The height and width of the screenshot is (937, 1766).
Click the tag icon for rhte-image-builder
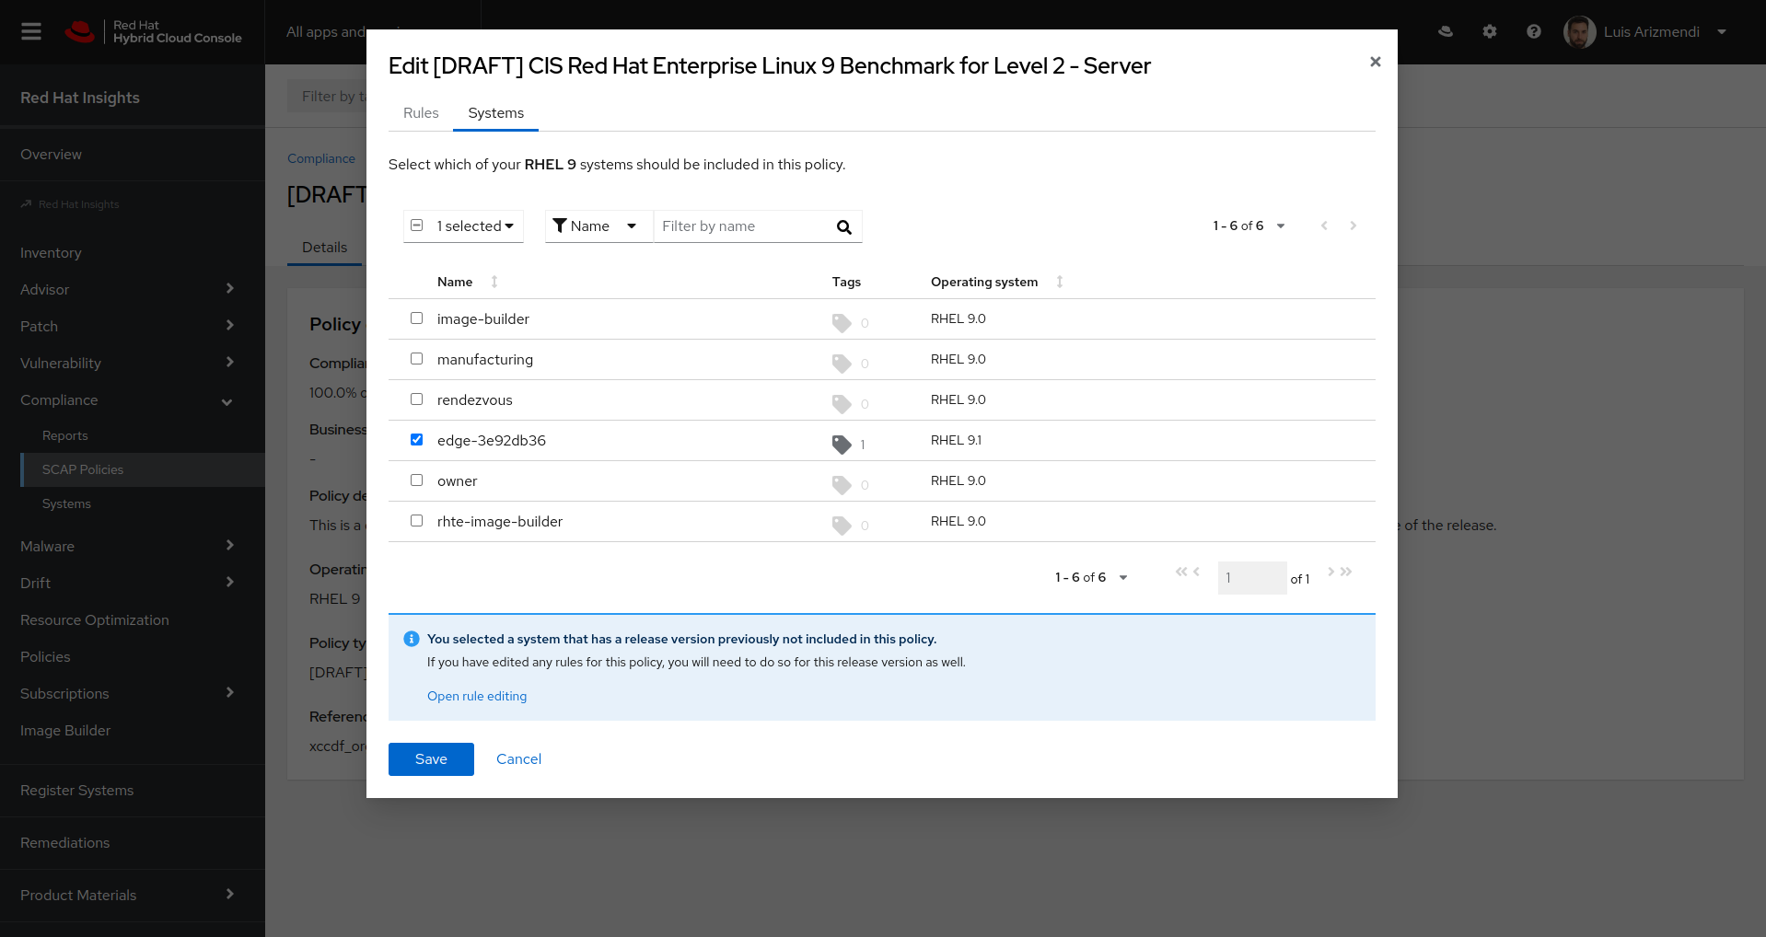point(842,526)
